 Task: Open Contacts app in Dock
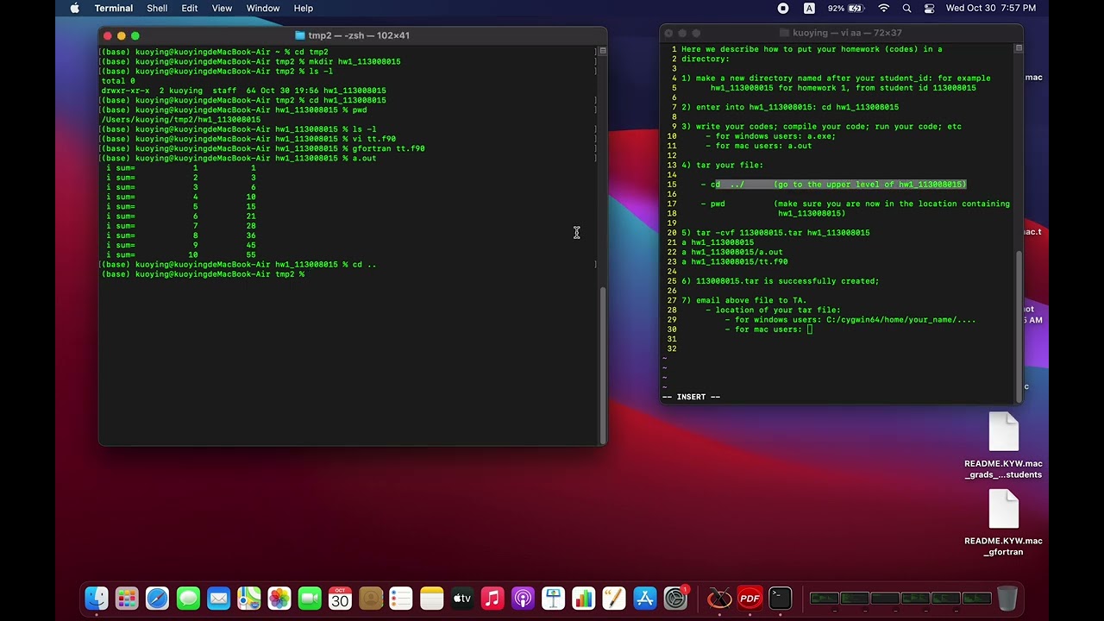[x=371, y=598]
